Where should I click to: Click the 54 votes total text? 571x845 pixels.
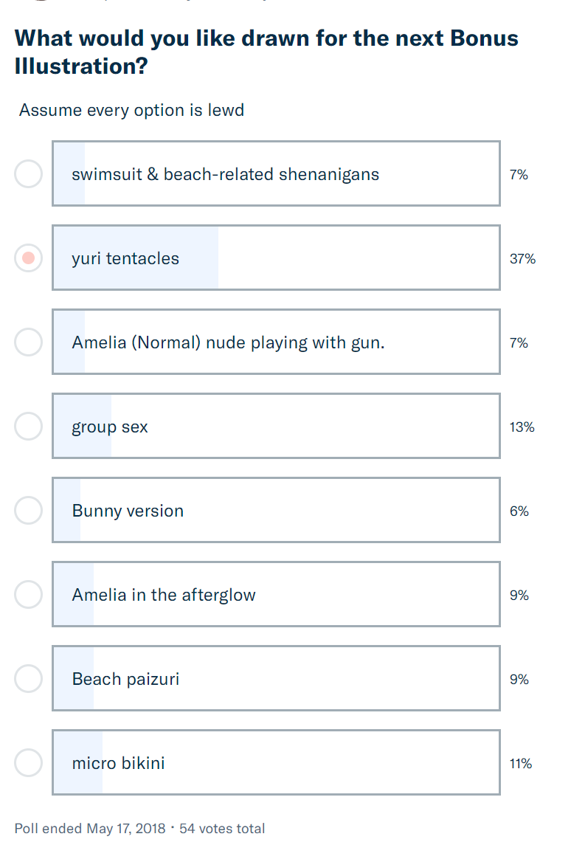click(x=222, y=828)
